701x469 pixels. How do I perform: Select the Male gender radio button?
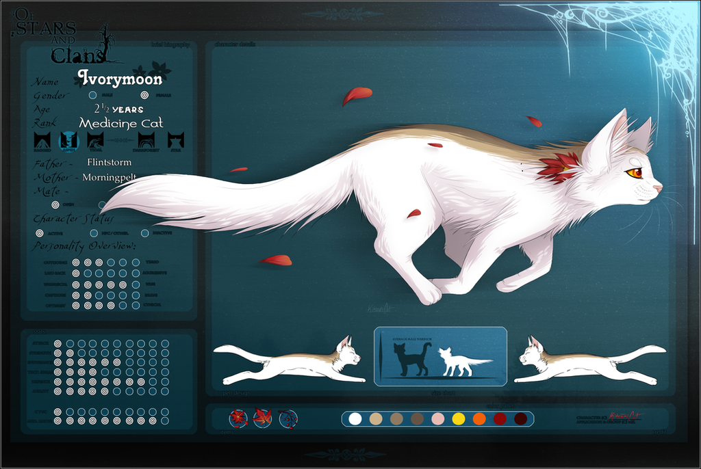[92, 95]
